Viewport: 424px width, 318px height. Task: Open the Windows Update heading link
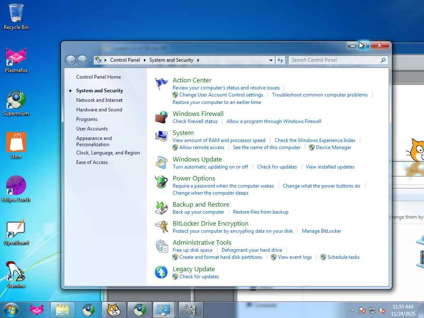(x=197, y=159)
